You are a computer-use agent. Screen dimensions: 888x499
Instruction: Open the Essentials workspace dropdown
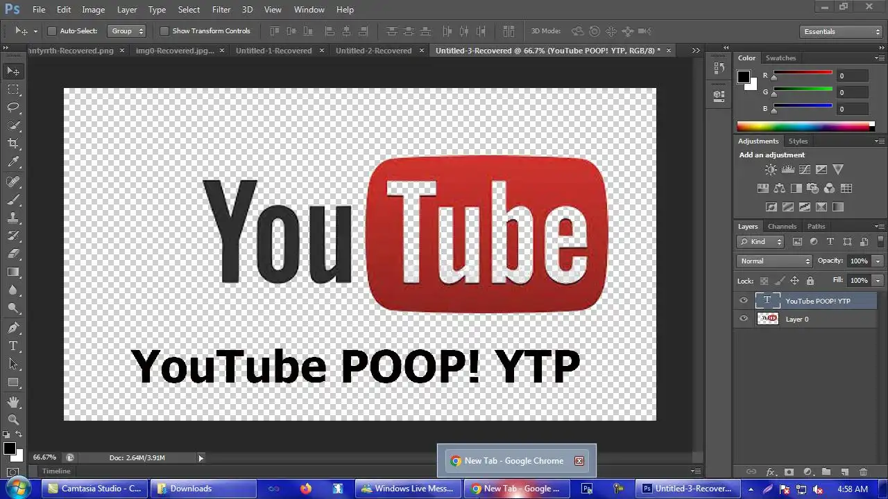(840, 32)
